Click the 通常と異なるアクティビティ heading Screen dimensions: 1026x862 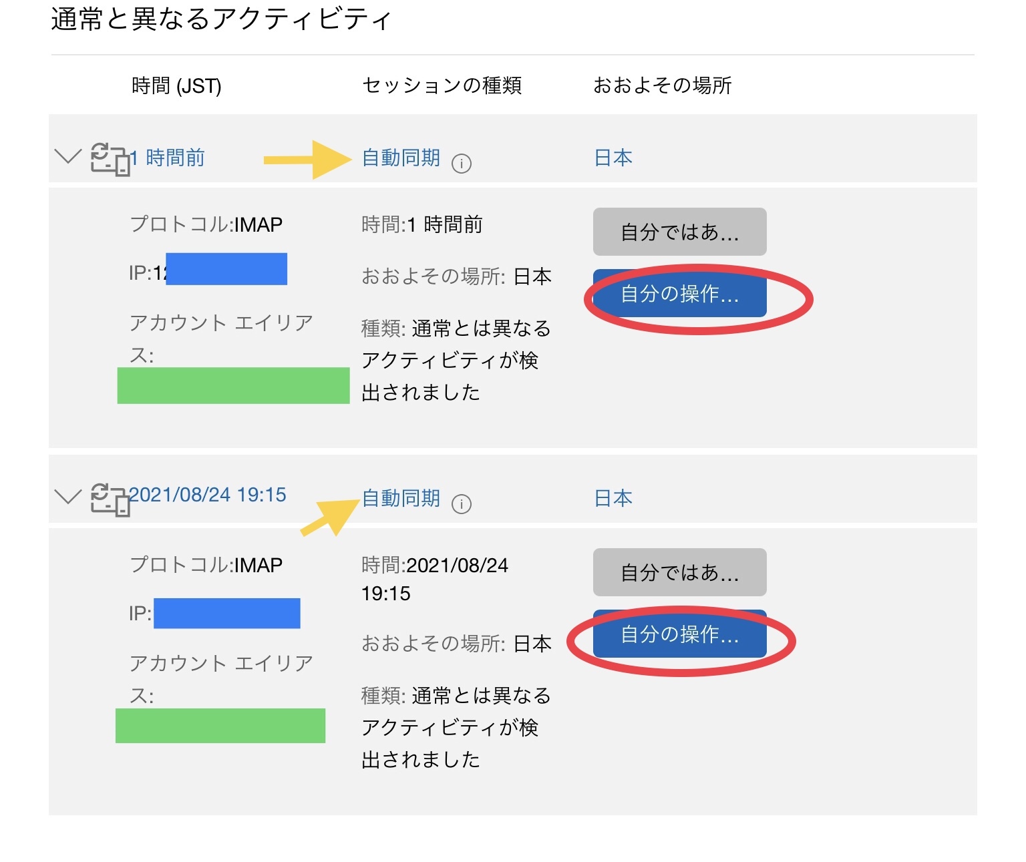[x=220, y=19]
